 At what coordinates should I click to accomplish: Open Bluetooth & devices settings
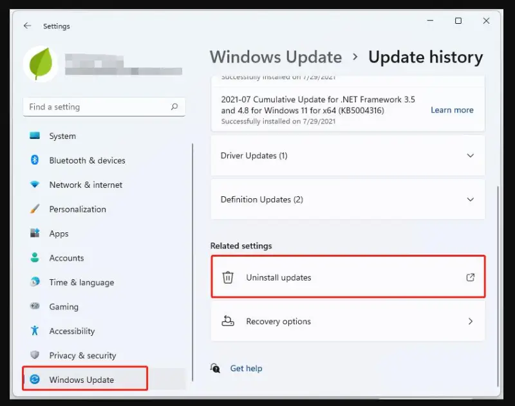[x=104, y=160]
